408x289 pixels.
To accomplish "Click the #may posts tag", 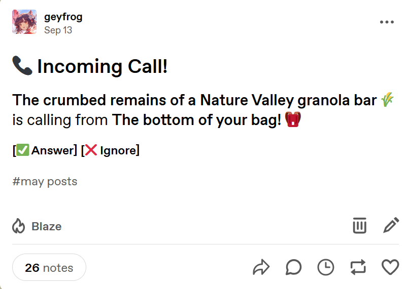I will [x=45, y=182].
